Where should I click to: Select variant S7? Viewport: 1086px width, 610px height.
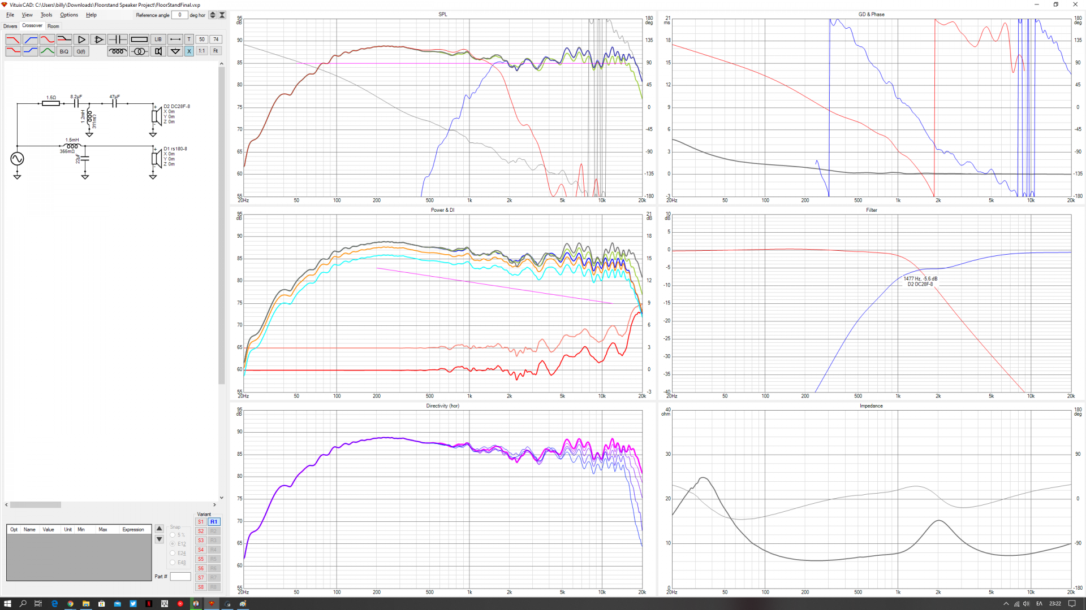coord(201,578)
